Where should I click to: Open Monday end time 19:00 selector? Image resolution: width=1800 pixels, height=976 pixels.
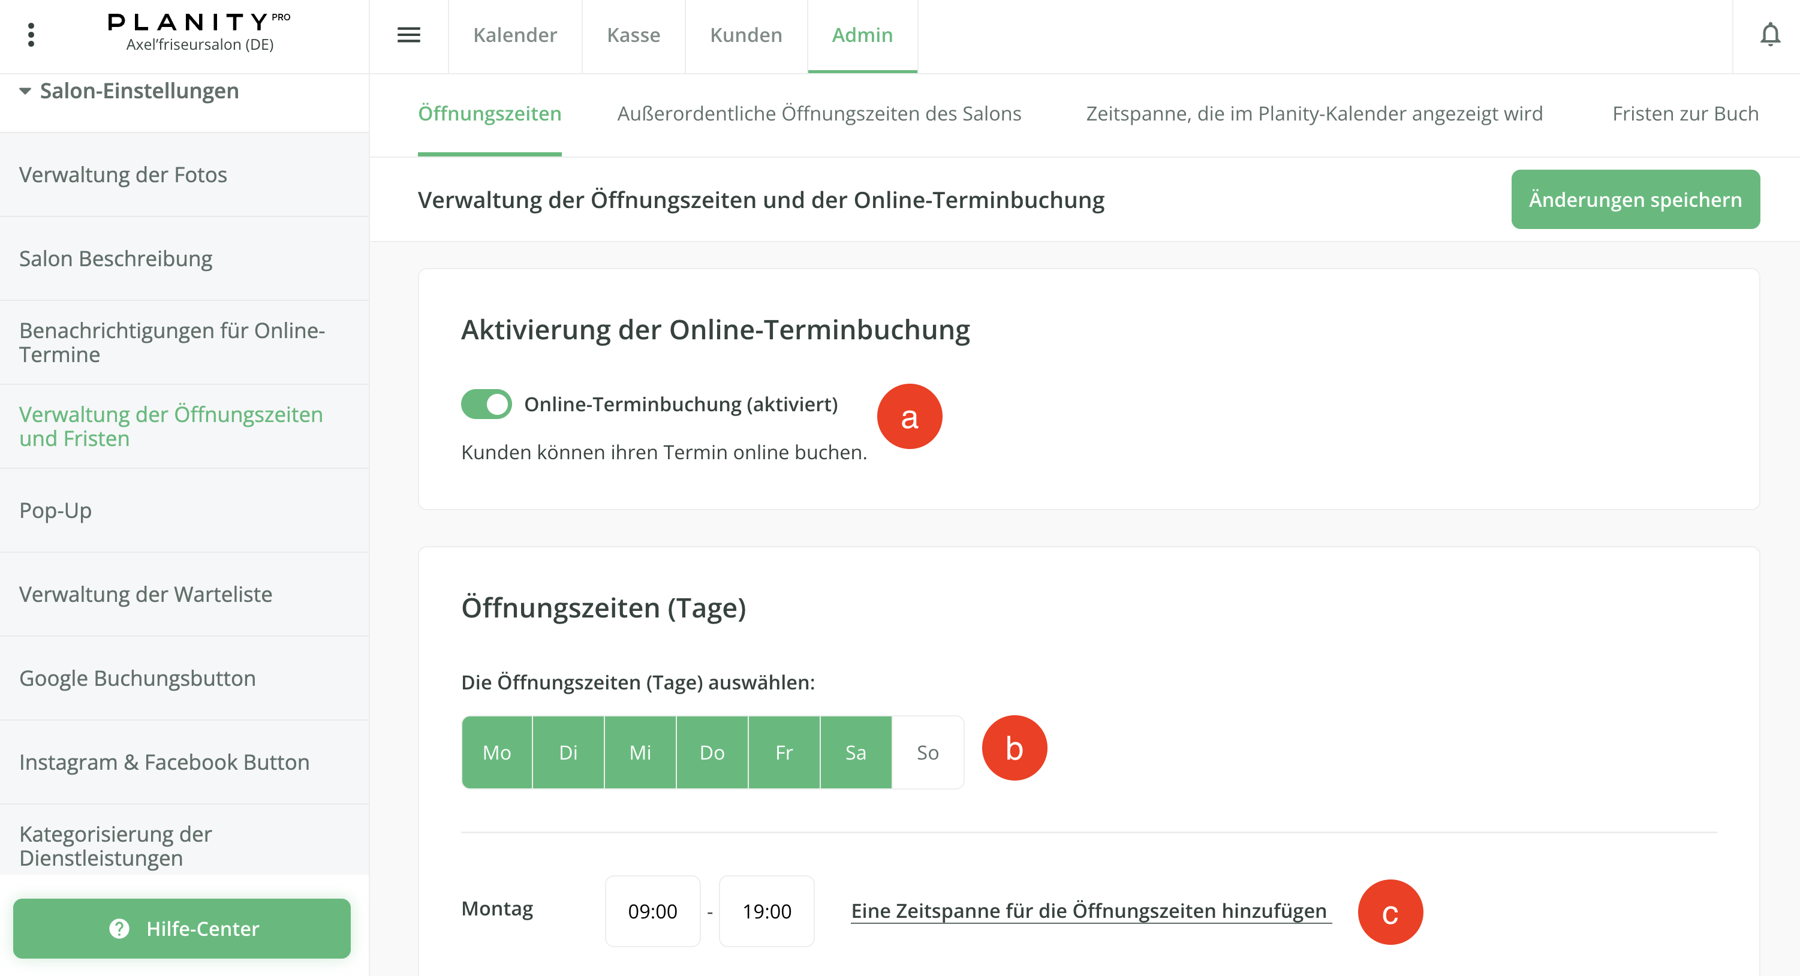tap(766, 911)
